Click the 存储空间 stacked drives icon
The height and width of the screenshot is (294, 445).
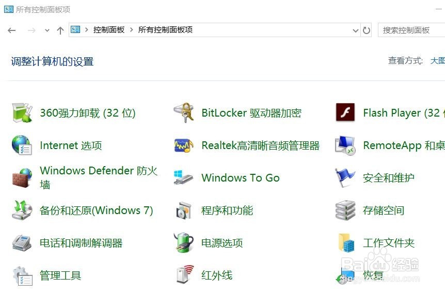(x=345, y=210)
